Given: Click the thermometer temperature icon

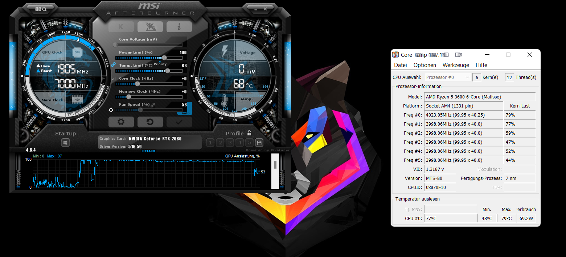Looking at the screenshot, I should coord(224,100).
